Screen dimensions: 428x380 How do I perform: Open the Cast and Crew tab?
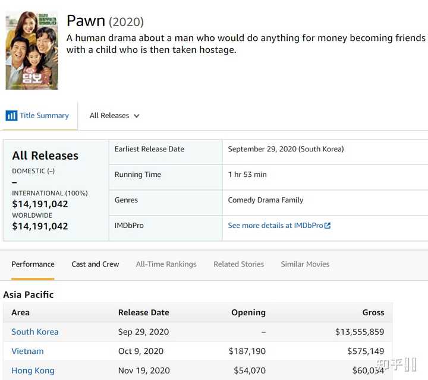pos(95,264)
